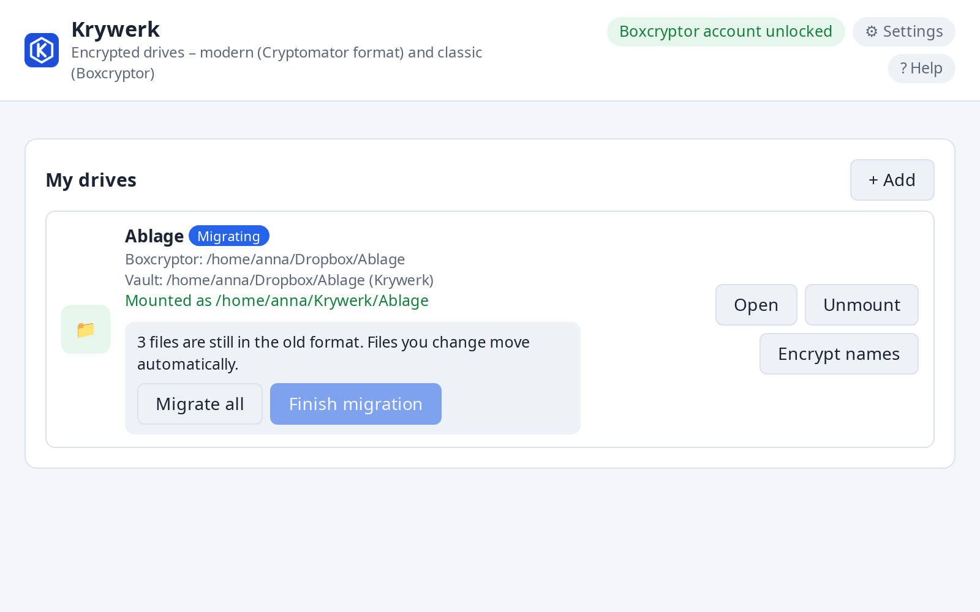Click Finish migration
980x612 pixels.
point(356,404)
